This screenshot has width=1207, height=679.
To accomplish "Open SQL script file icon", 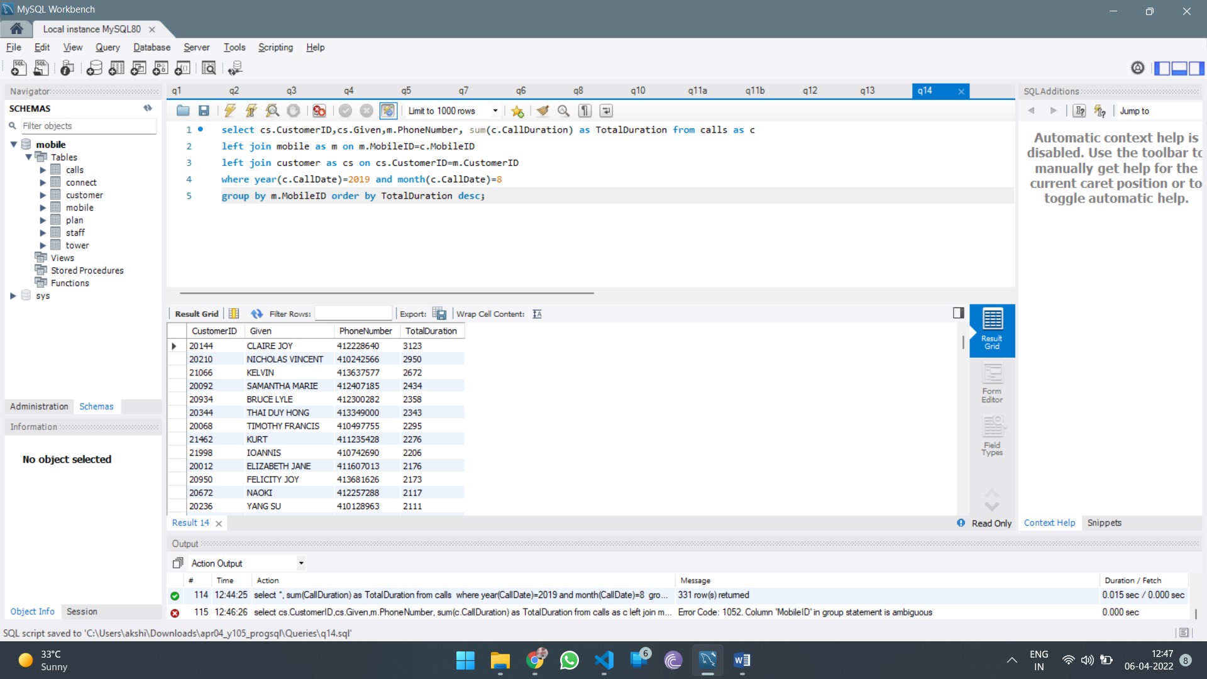I will (41, 68).
